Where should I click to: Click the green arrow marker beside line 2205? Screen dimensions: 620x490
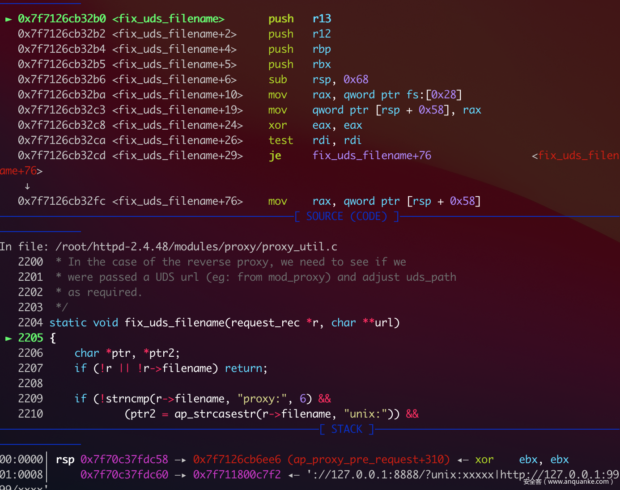(8, 338)
